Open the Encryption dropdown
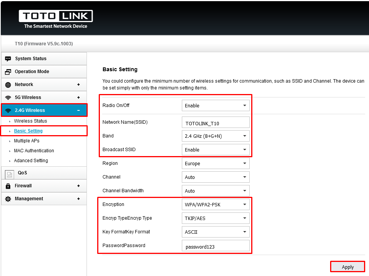Image resolution: width=369 pixels, height=276 pixels. click(x=215, y=204)
